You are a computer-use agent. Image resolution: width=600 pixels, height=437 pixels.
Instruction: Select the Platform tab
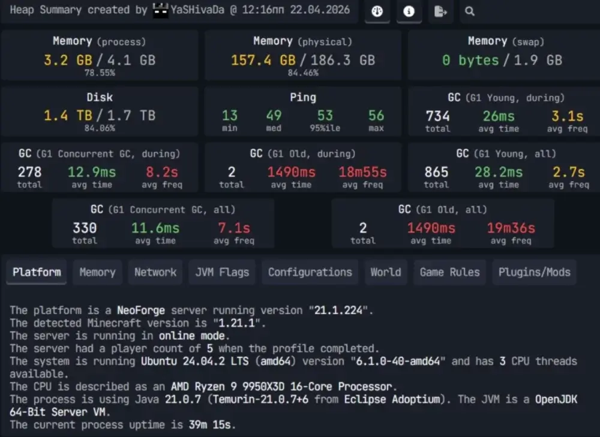pyautogui.click(x=37, y=272)
